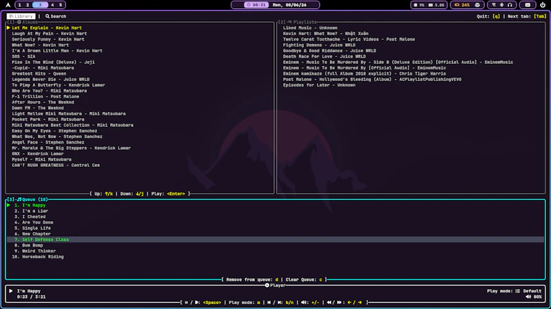
Task: Select album Dawn FM - The Weeknd
Action: [x=38, y=108]
